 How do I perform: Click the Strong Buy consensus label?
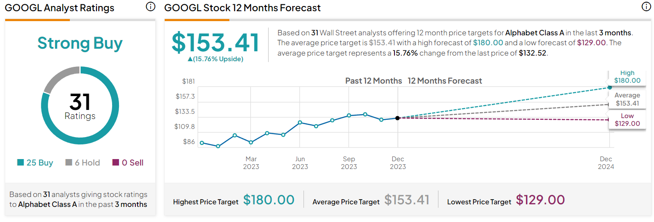pos(80,43)
